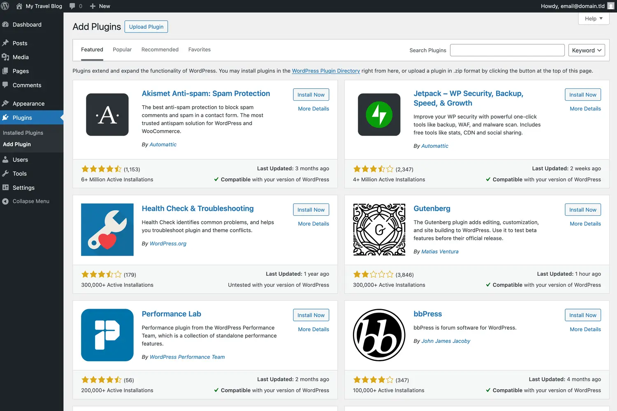This screenshot has width=617, height=411.
Task: Click the user avatar in admin bar
Action: (x=611, y=6)
